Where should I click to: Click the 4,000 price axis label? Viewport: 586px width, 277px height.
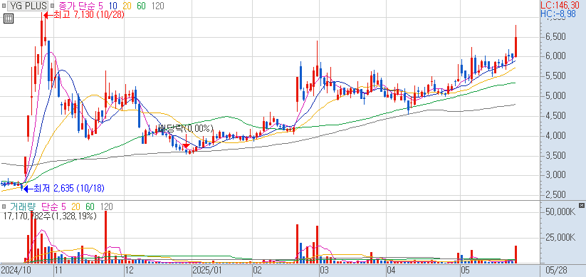pyautogui.click(x=555, y=135)
